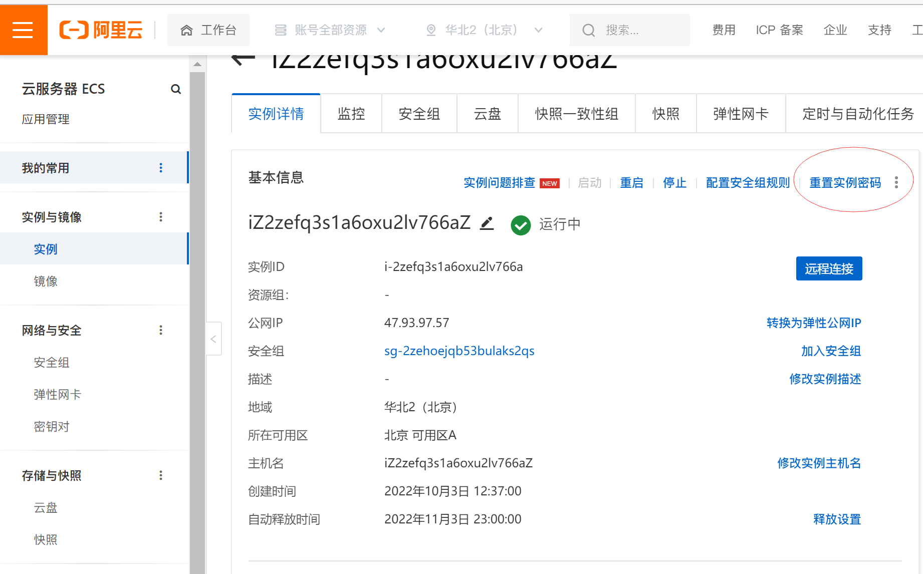
Task: Select 我的常用 sidebar section
Action: click(94, 168)
